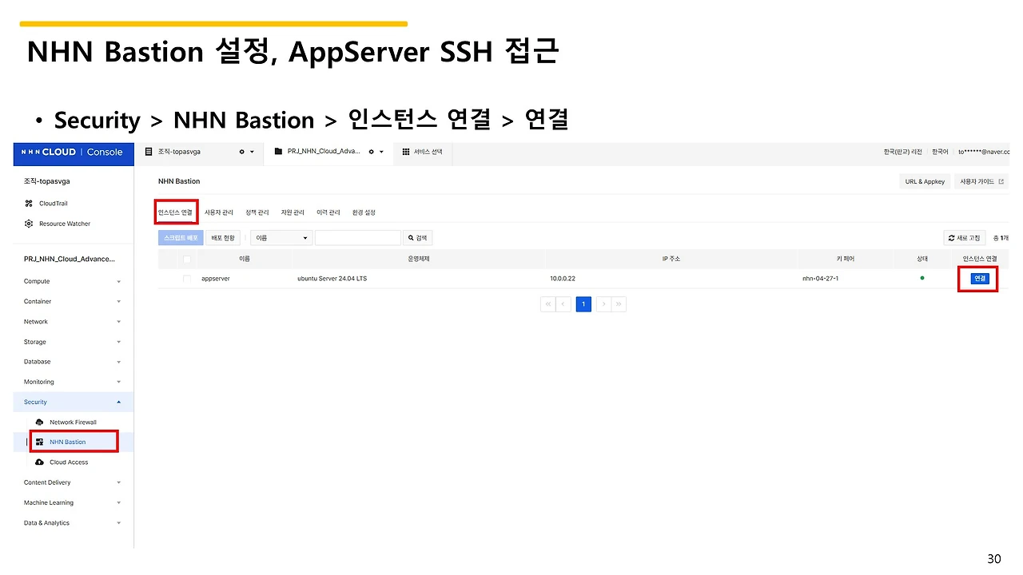Screen dimensions: 1023x575
Task: Collapse the Security menu
Action: 73,402
